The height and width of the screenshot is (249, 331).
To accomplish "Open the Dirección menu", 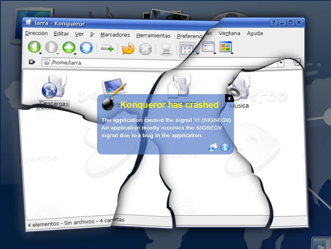I will coord(37,33).
